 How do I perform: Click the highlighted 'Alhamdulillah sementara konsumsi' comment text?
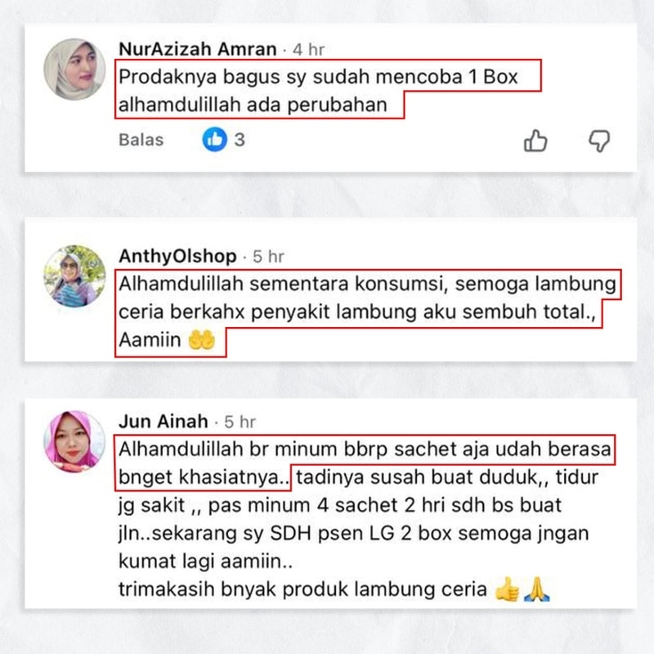click(281, 284)
